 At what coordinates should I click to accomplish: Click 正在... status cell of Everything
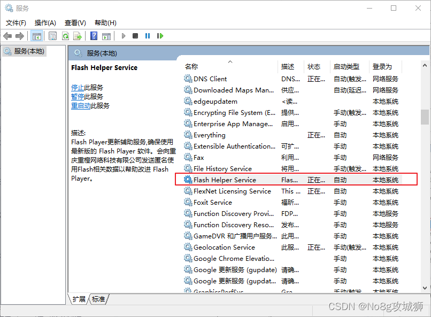click(x=316, y=135)
